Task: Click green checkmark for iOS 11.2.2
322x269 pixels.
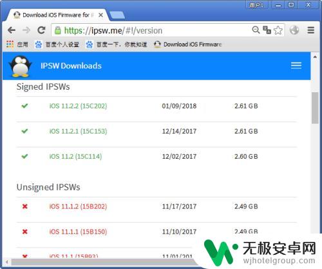Action: [24, 106]
